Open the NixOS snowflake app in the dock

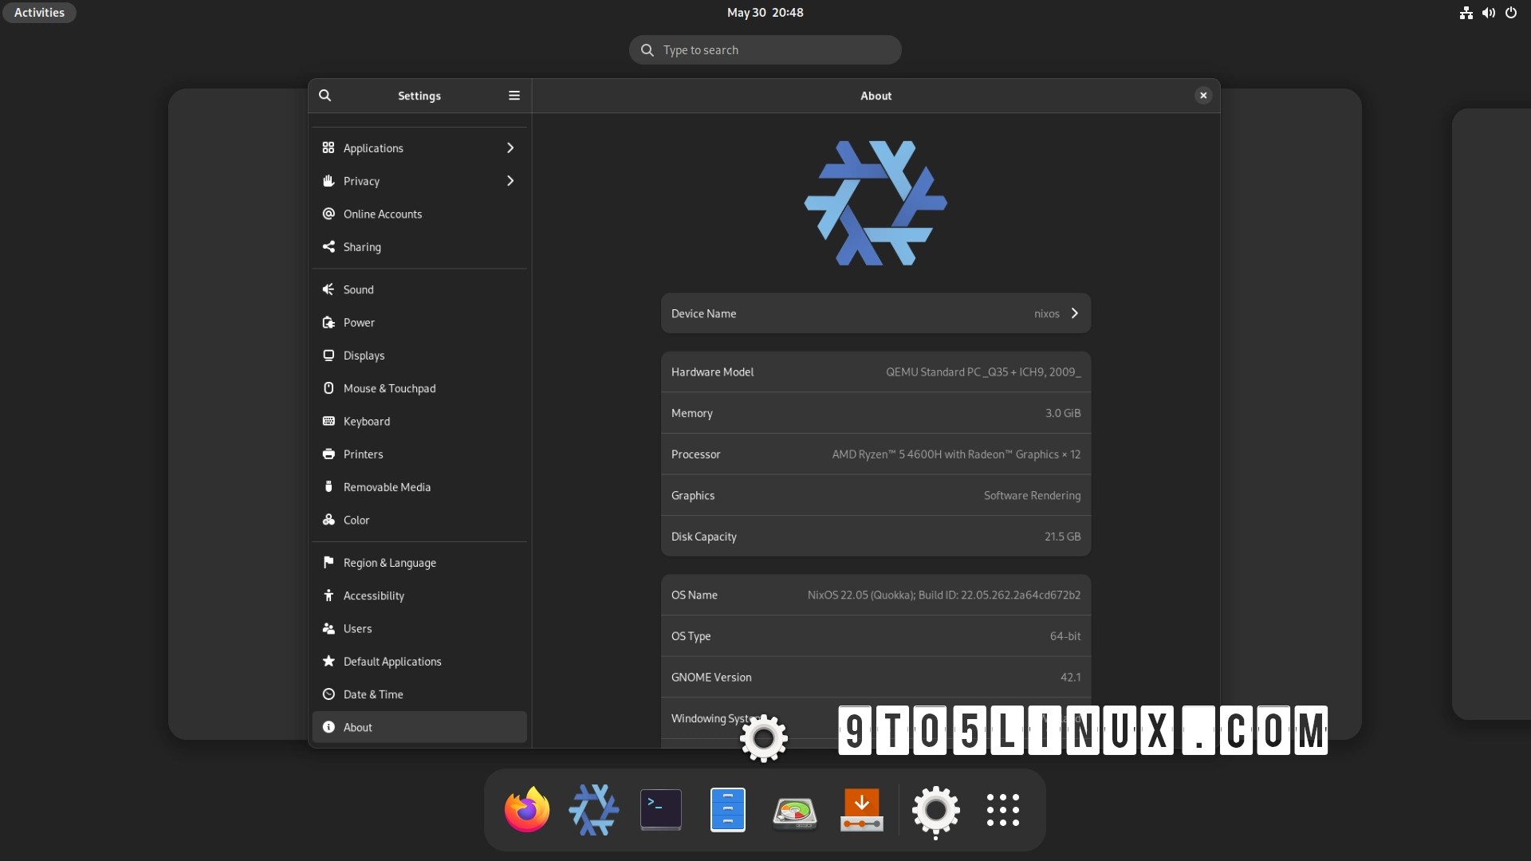click(x=593, y=809)
